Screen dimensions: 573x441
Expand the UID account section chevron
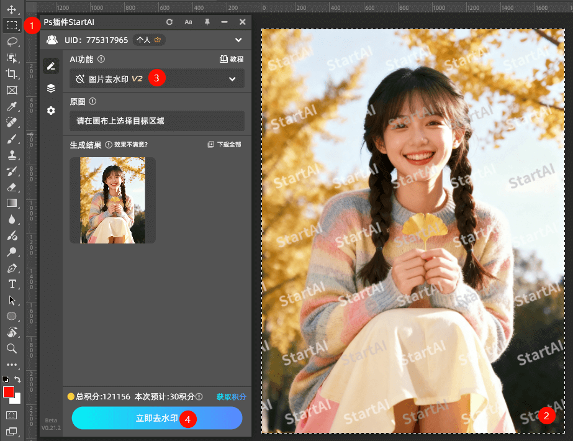(x=238, y=40)
